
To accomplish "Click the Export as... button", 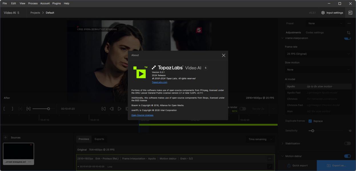I will click(x=336, y=166).
